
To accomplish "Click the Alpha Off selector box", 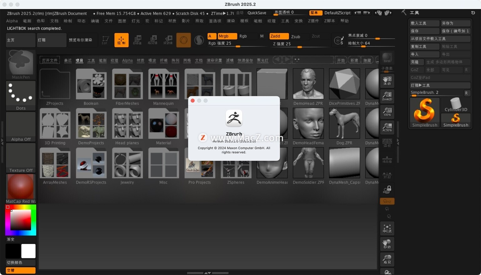I will [21, 127].
